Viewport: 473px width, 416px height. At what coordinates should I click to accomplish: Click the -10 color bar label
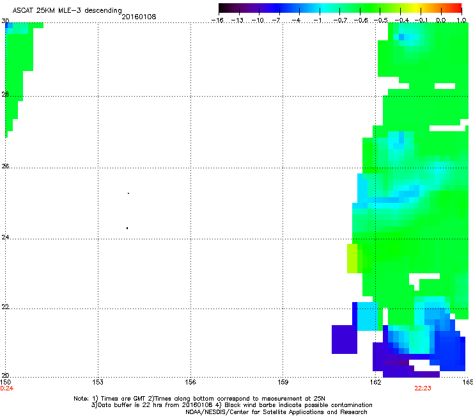[x=258, y=20]
